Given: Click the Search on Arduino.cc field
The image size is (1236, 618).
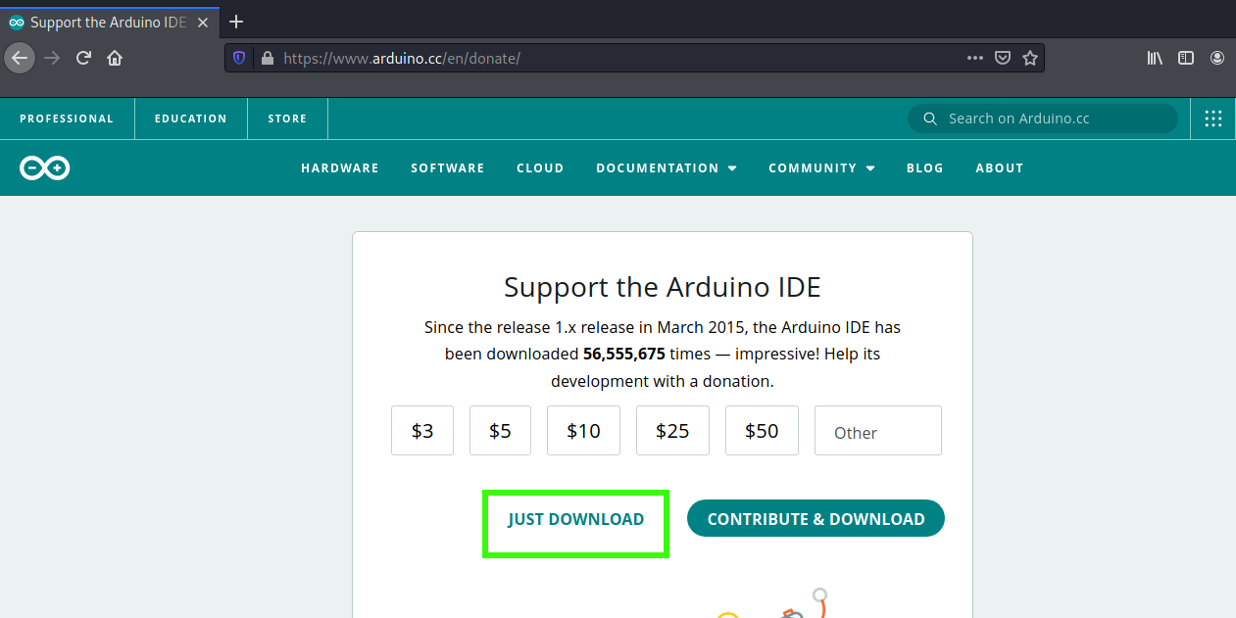Looking at the screenshot, I should click(1043, 119).
